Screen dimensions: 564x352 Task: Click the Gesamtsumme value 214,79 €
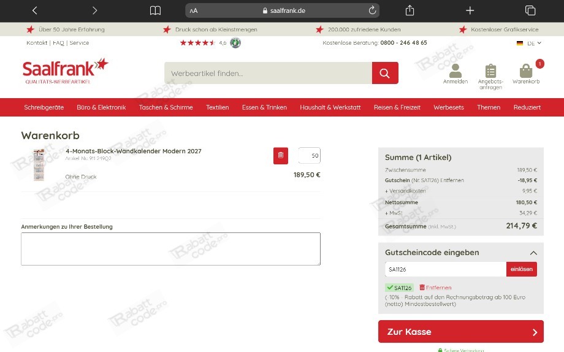pos(521,226)
